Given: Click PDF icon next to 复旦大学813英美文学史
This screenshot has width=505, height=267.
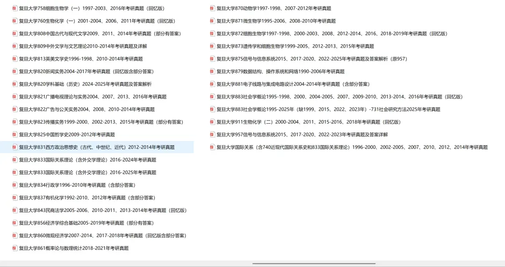Looking at the screenshot, I should pyautogui.click(x=15, y=59).
